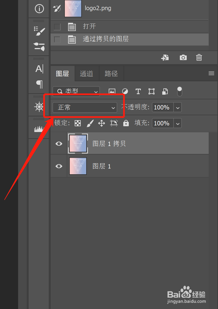Screen dimensions: 218x309
Task: Click the 不透明度 100% value field
Action: (x=163, y=107)
